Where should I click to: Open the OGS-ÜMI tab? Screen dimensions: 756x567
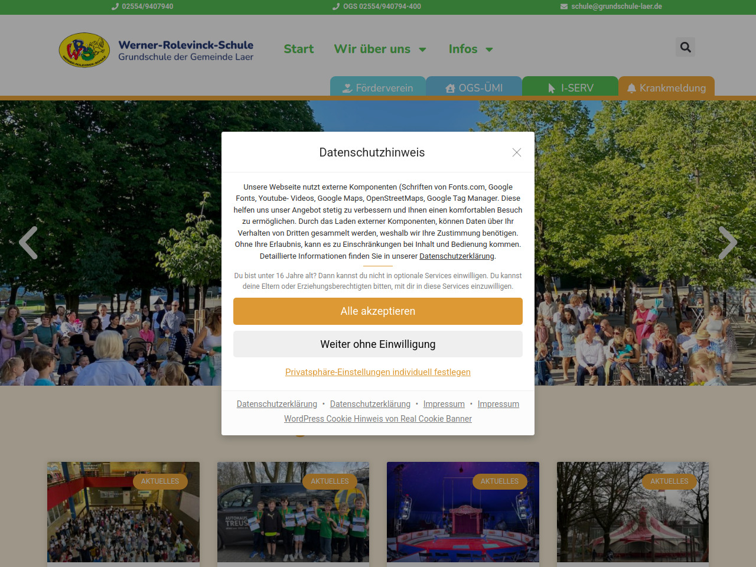(x=474, y=87)
